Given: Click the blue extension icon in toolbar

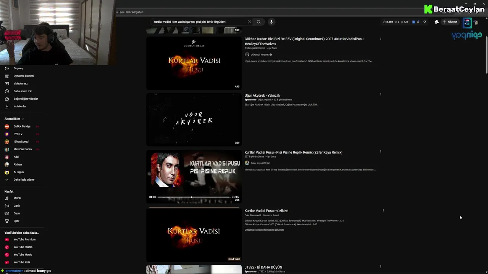Looking at the screenshot, I should pyautogui.click(x=413, y=22).
